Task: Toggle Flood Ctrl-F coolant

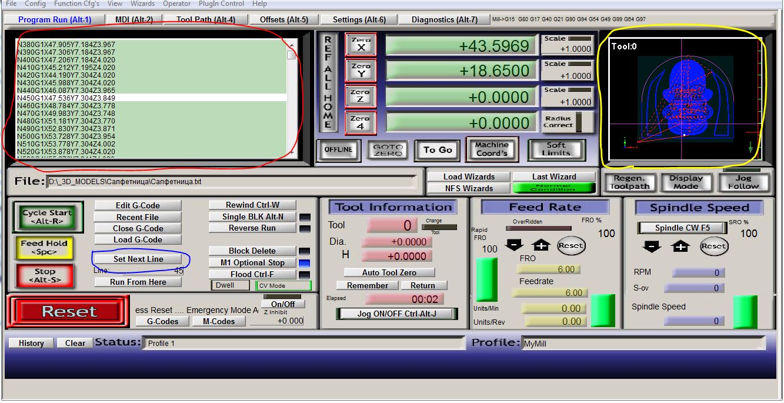Action: [x=252, y=274]
